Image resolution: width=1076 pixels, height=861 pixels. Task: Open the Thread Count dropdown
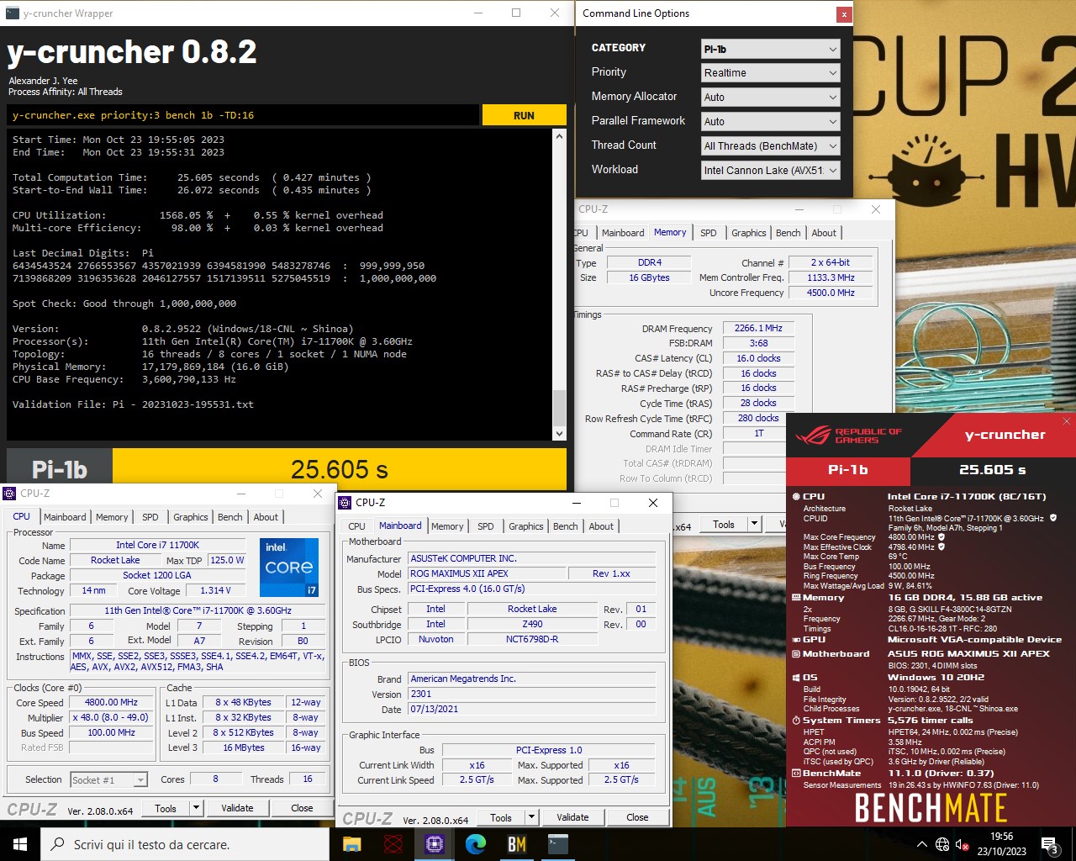(x=770, y=146)
